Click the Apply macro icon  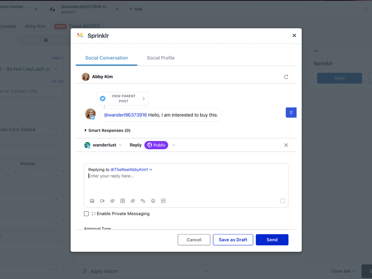84,271
